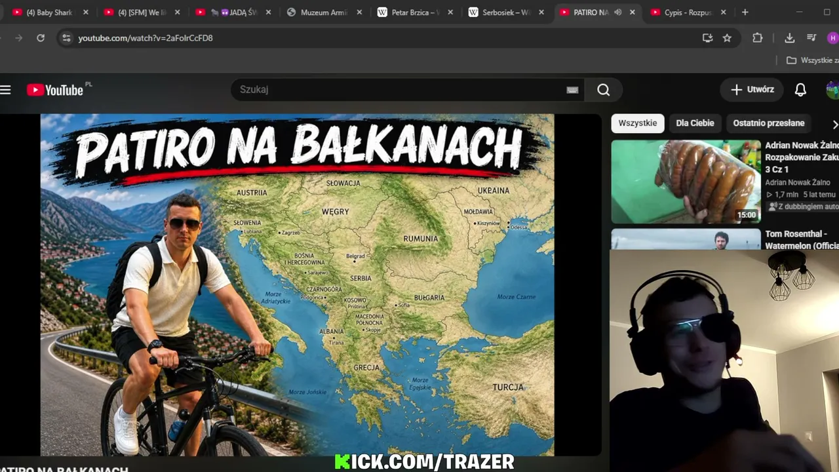Open the Adrian Nowak Żalno channel name
839x472 pixels.
point(798,183)
